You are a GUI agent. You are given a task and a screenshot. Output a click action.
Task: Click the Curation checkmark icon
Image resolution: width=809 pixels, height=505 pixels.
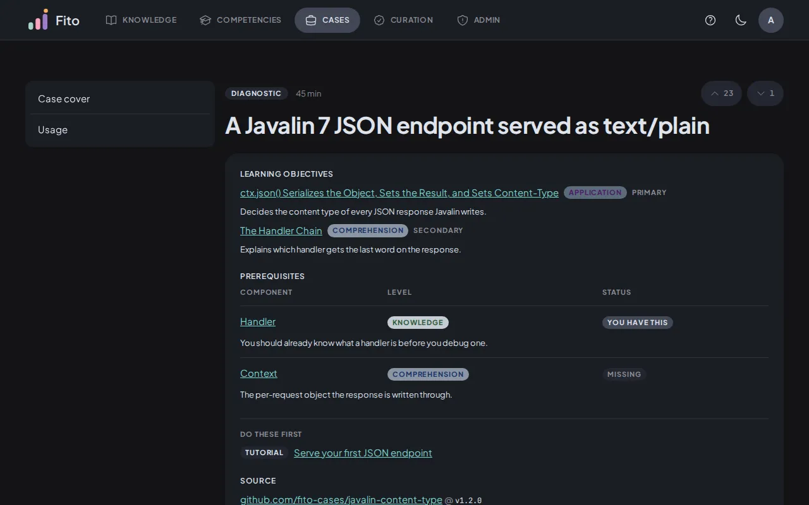379,20
